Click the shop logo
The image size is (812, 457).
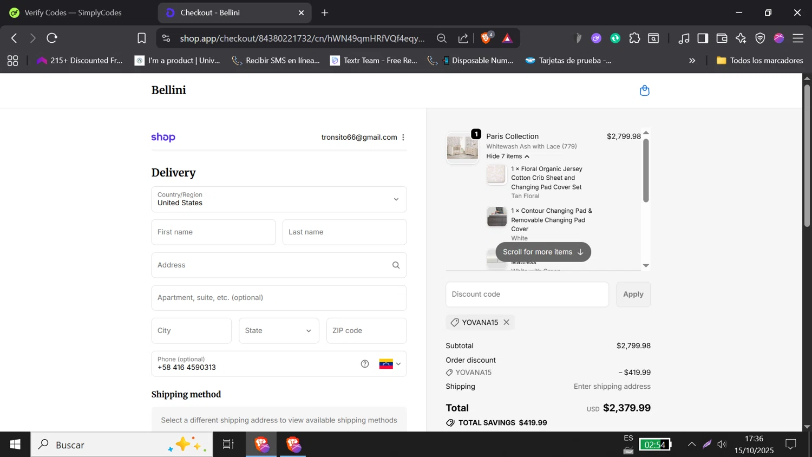tap(163, 138)
